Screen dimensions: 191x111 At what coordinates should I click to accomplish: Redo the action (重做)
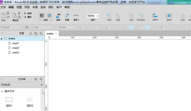(x=28, y=17)
